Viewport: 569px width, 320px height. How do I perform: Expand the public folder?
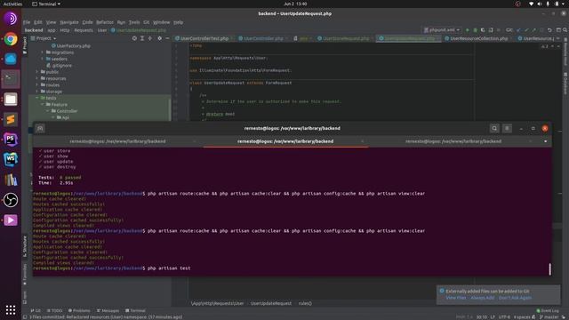pos(37,72)
